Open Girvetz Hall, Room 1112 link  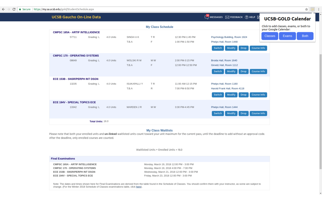[224, 65]
